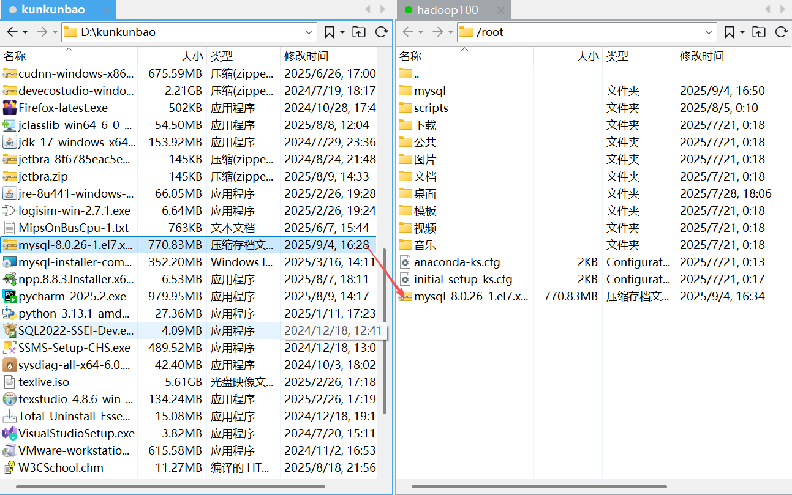Refresh the remote /root file listing
The image size is (792, 495).
coord(782,32)
